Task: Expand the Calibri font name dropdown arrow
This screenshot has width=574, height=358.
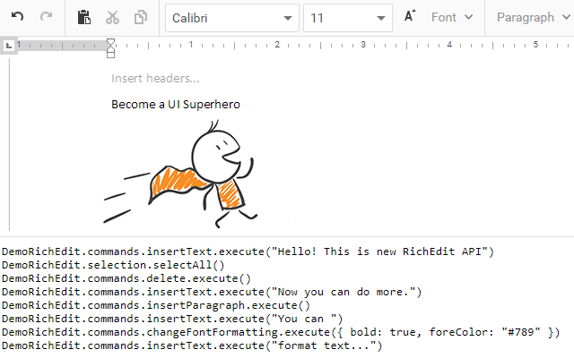Action: [287, 18]
